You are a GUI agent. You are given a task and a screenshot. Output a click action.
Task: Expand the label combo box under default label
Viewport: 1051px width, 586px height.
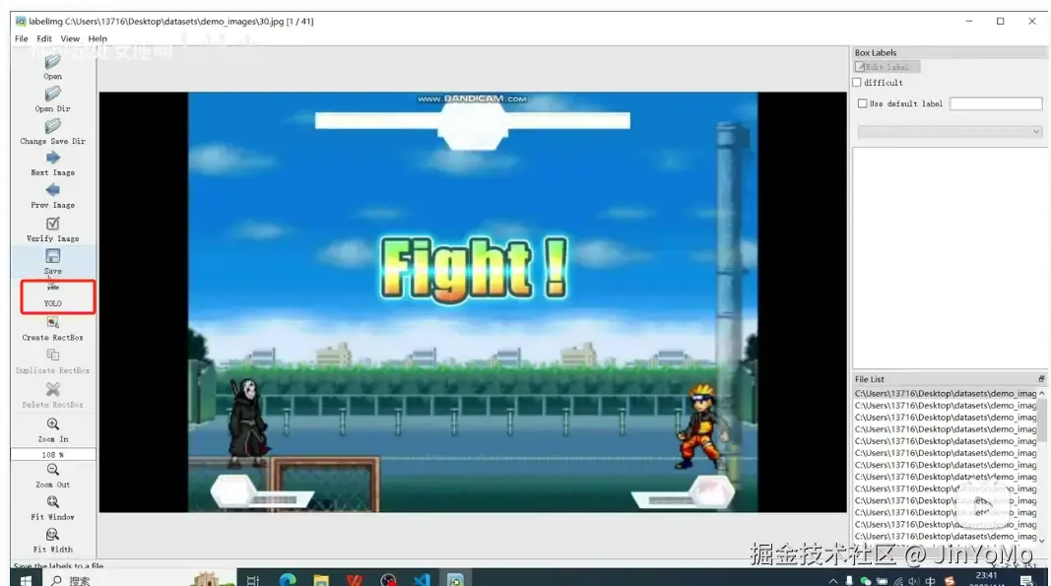(x=950, y=131)
